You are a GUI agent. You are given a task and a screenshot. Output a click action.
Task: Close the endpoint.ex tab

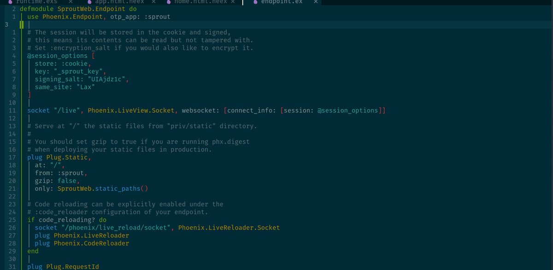coord(315,2)
